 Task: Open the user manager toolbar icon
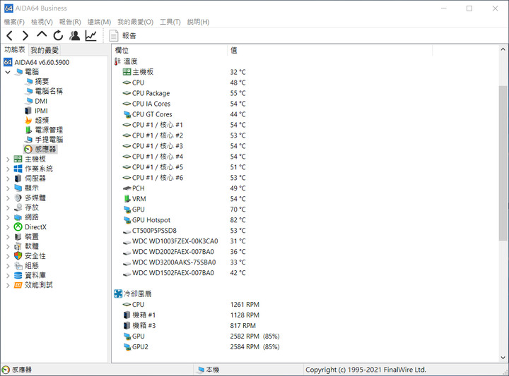[x=75, y=35]
